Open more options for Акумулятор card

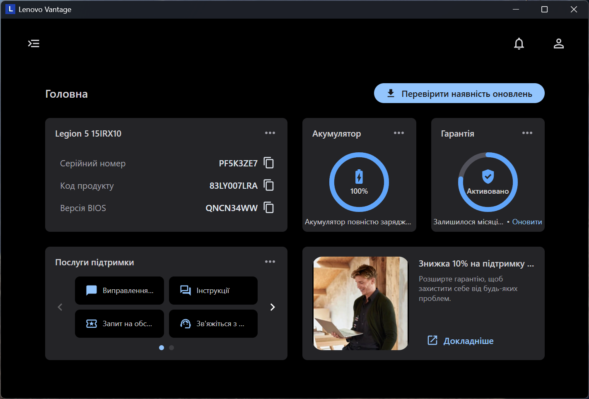399,133
